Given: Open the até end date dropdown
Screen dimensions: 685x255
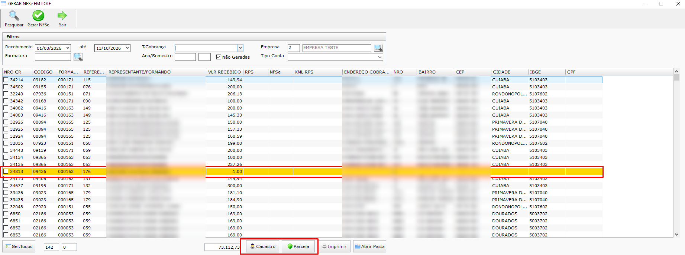Looking at the screenshot, I should [127, 48].
